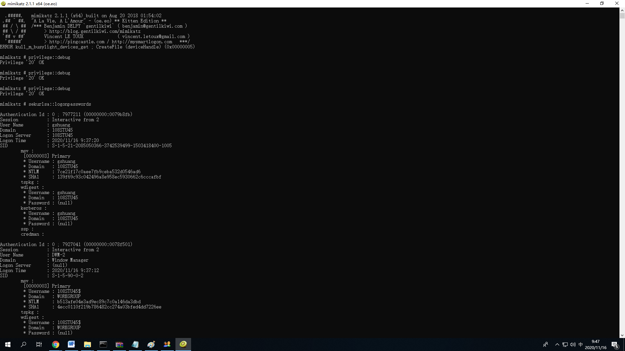Open taskbar search magnifier
The height and width of the screenshot is (351, 625).
click(x=23, y=344)
